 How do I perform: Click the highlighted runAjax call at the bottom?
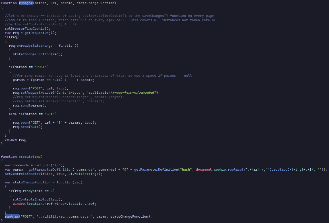point(12,216)
